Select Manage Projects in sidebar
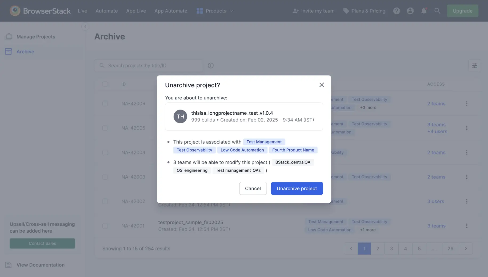Image resolution: width=488 pixels, height=277 pixels. coord(36,37)
